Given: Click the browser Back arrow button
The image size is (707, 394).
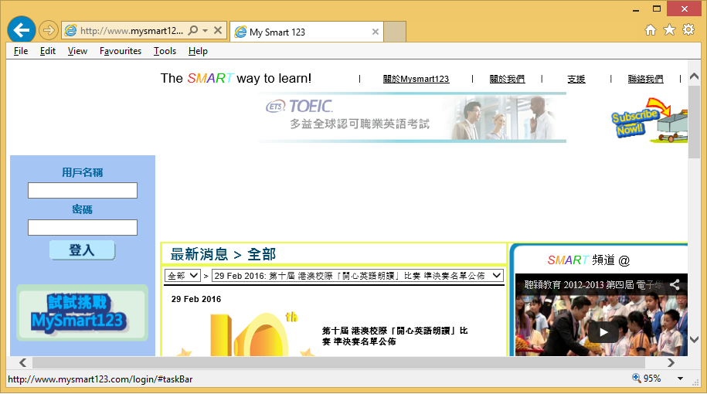Looking at the screenshot, I should [21, 30].
